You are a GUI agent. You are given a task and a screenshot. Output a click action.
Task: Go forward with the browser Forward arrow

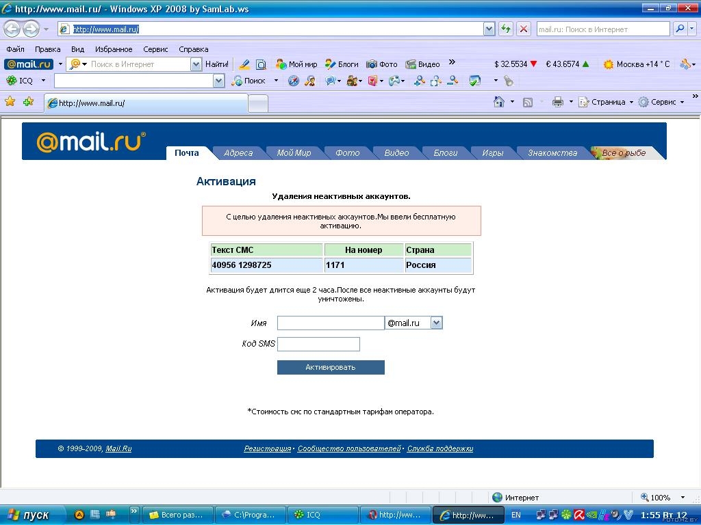click(x=31, y=29)
